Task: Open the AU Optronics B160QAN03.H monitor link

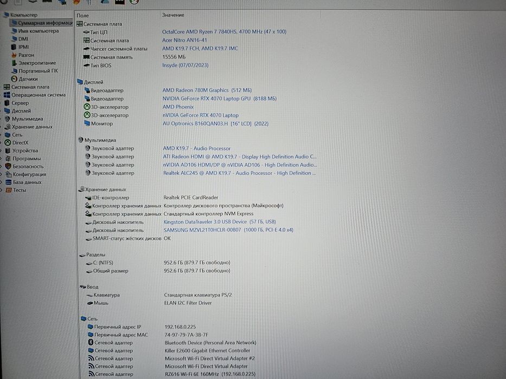Action: click(x=215, y=123)
